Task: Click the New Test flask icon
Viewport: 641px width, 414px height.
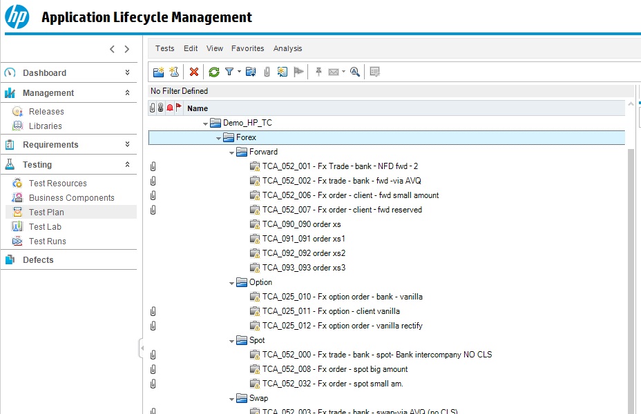Action: 174,72
